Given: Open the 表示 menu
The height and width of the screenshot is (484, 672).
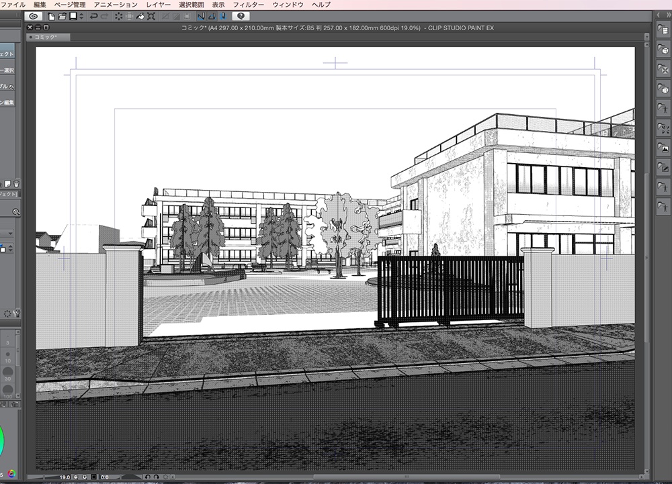Looking at the screenshot, I should click(x=218, y=4).
